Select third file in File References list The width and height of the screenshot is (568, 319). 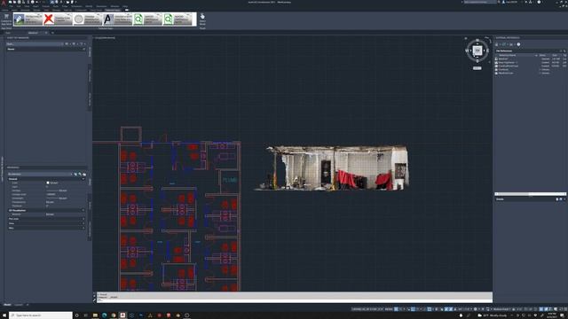(x=531, y=66)
